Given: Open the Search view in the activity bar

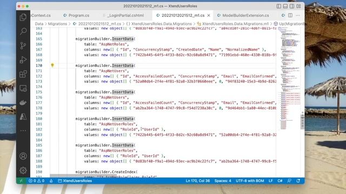Looking at the screenshot, I should pyautogui.click(x=23, y=31).
